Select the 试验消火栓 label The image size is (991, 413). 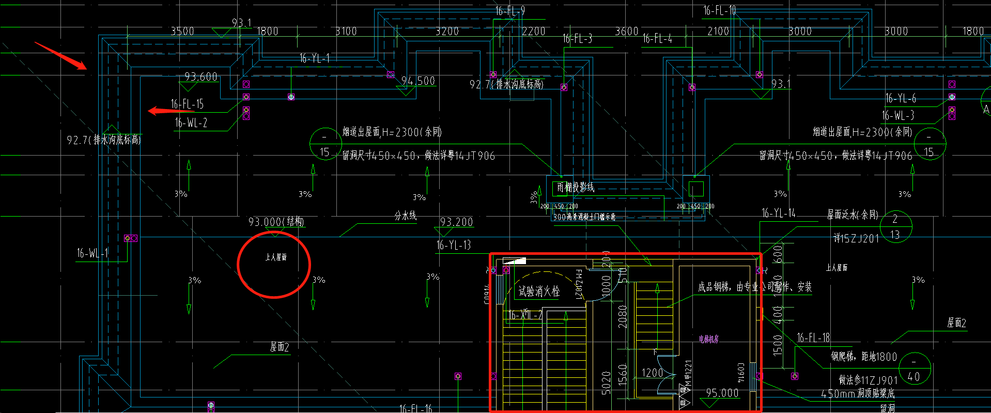(x=539, y=292)
